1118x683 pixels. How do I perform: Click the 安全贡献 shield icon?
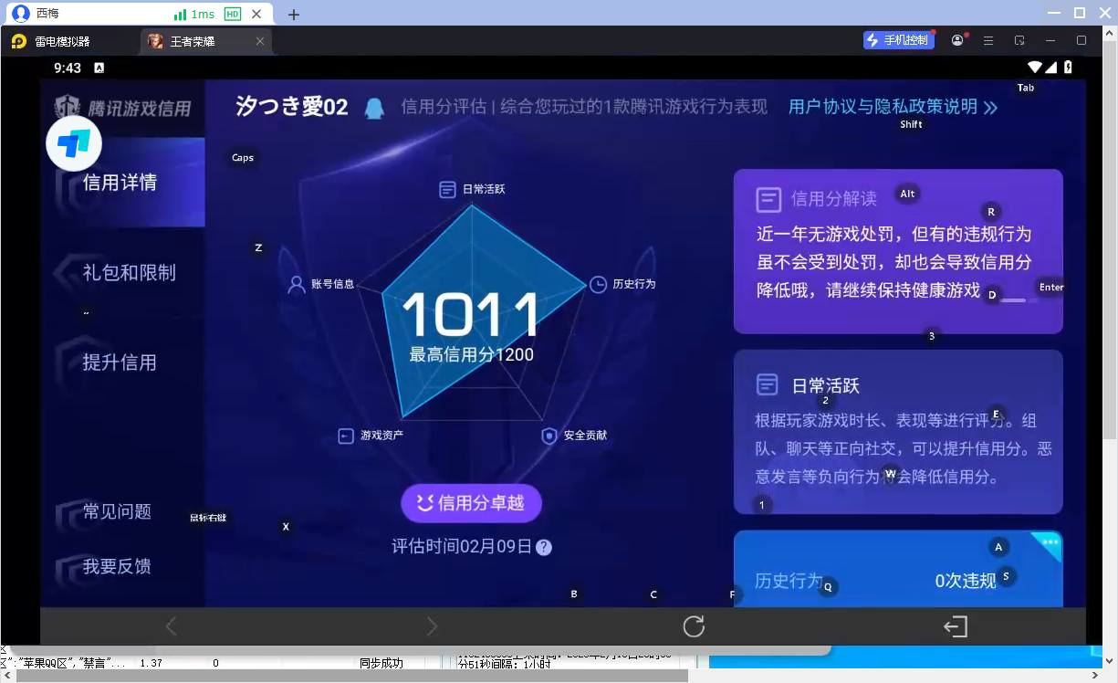click(x=549, y=435)
